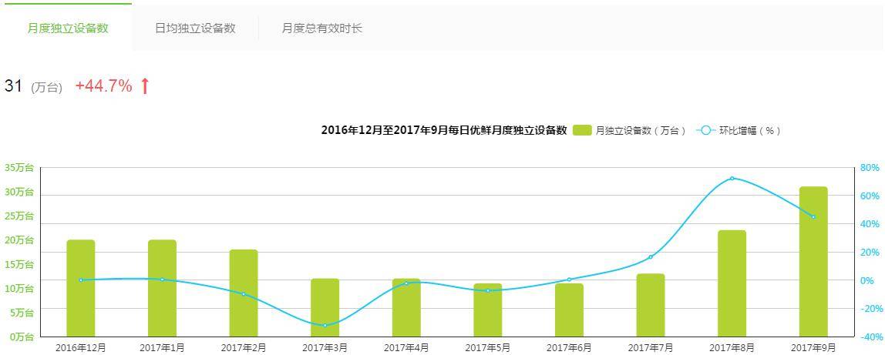Viewport: 885px width, 355px height.
Task: Click the chart title 每日优鲜月度独立设备数
Action: click(x=444, y=131)
